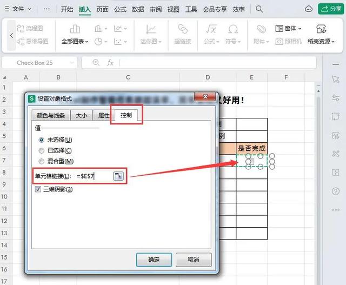Screen dimensions: 346x285
Task: Toggle the 三维阴影 checkbox
Action: 38,189
